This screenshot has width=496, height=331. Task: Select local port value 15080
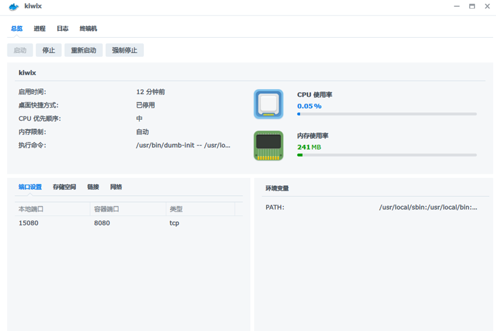[x=29, y=223]
